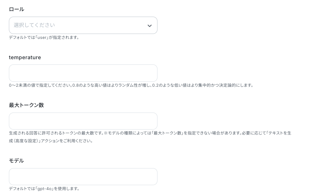Select the モデル text input box
The height and width of the screenshot is (194, 311).
point(83,177)
